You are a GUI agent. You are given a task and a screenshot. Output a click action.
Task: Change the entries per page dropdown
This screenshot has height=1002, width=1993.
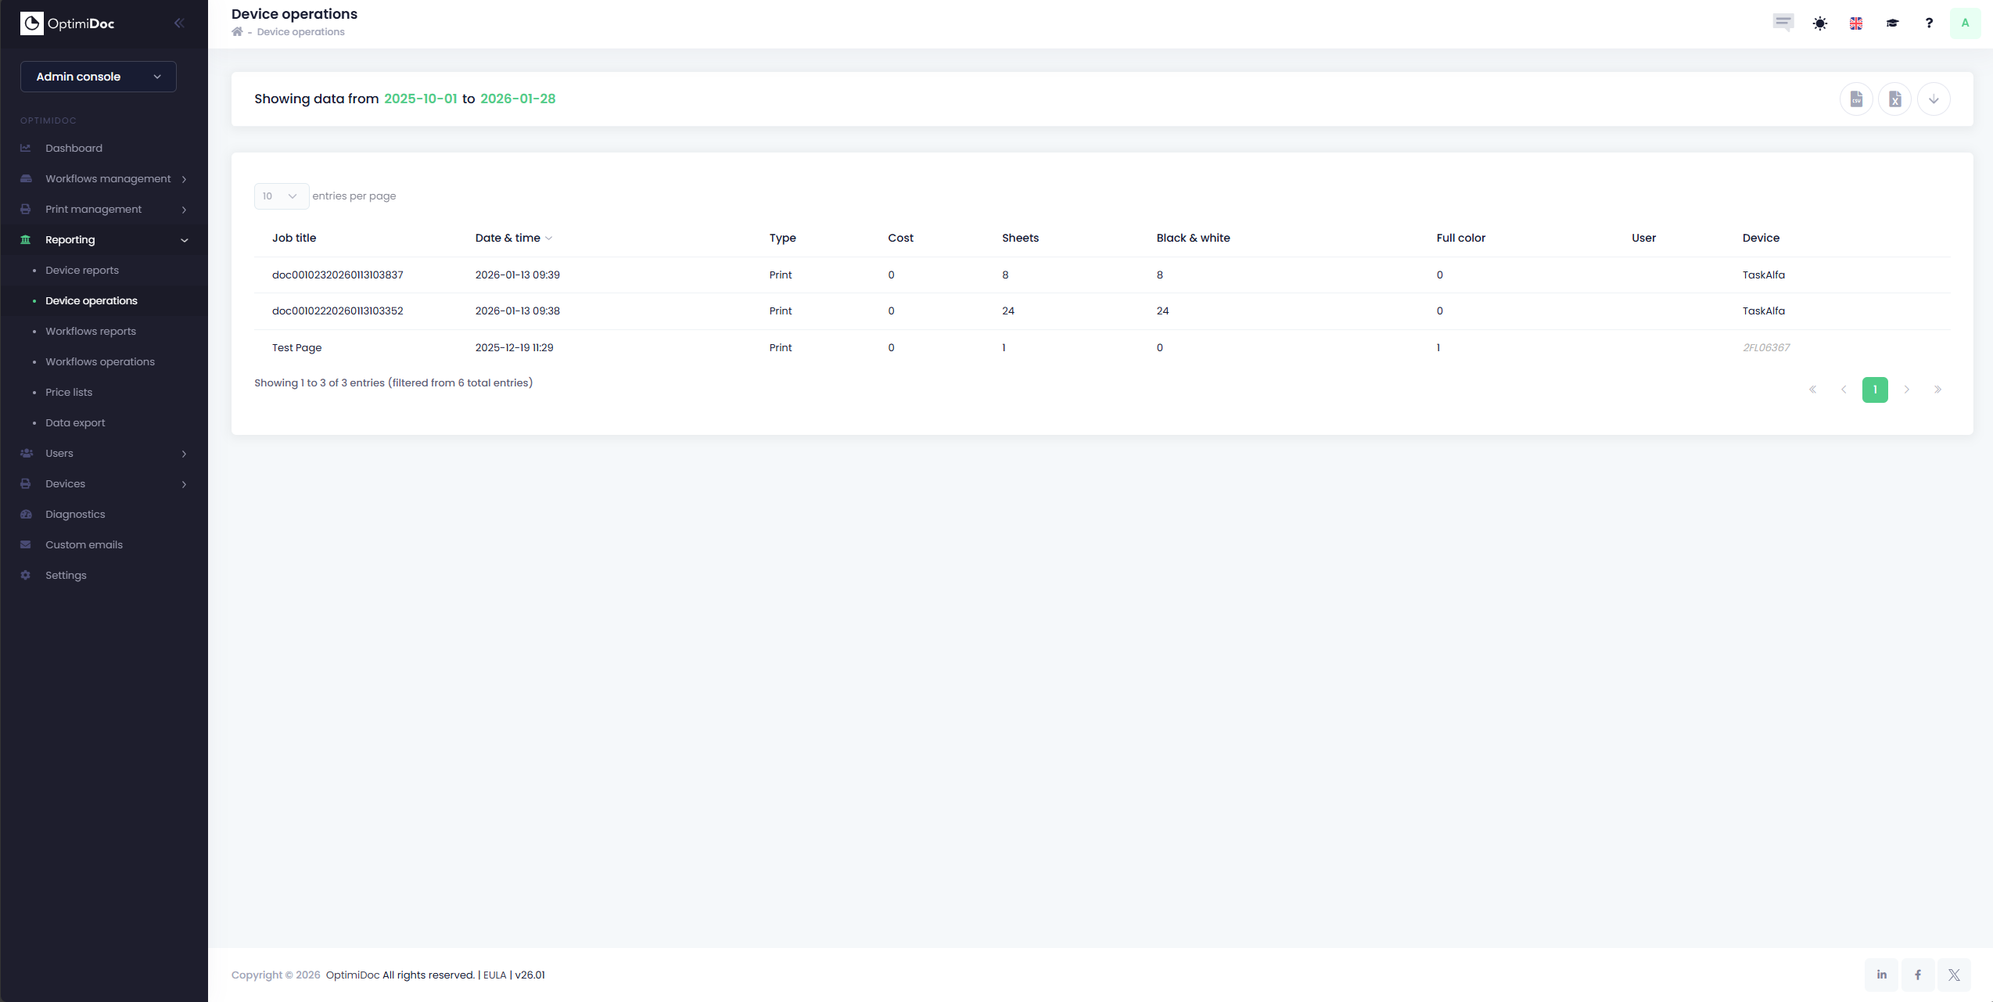[x=281, y=196]
